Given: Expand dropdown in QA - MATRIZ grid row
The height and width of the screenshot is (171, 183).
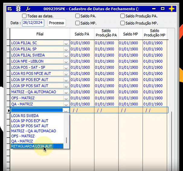Looking at the screenshot, I should [x=66, y=104].
